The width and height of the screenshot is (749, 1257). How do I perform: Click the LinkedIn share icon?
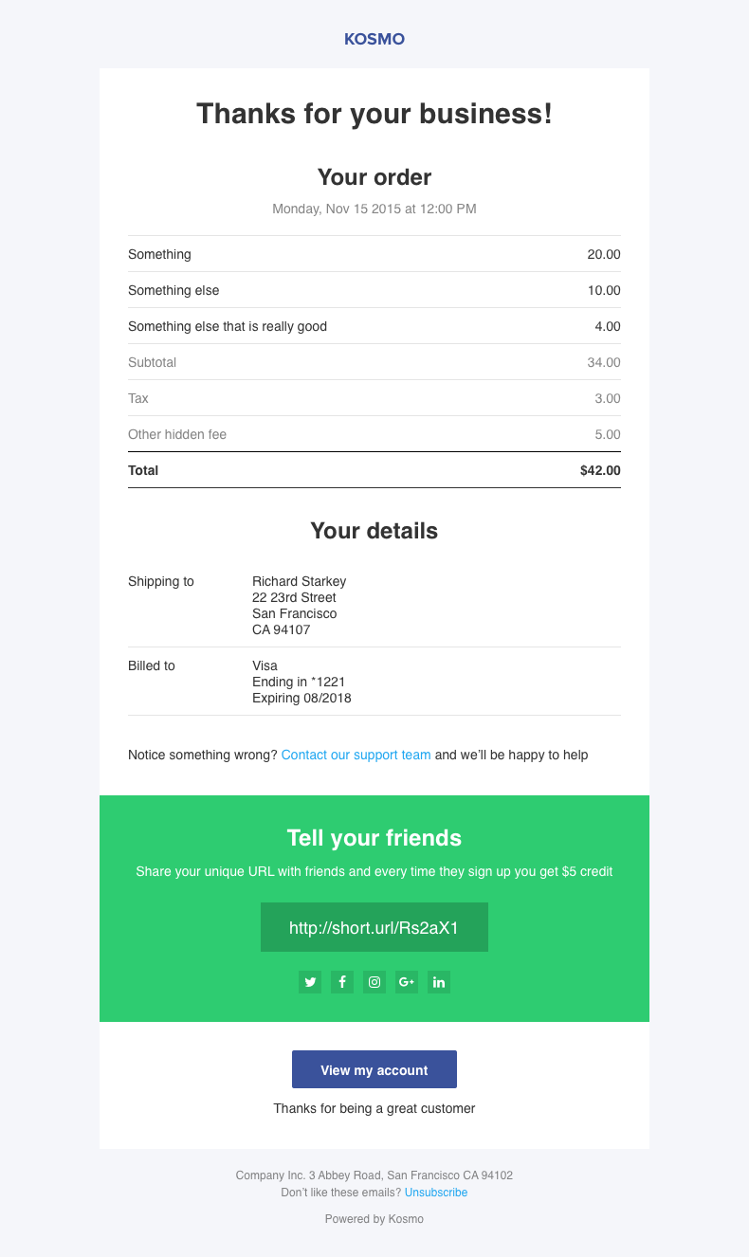439,982
